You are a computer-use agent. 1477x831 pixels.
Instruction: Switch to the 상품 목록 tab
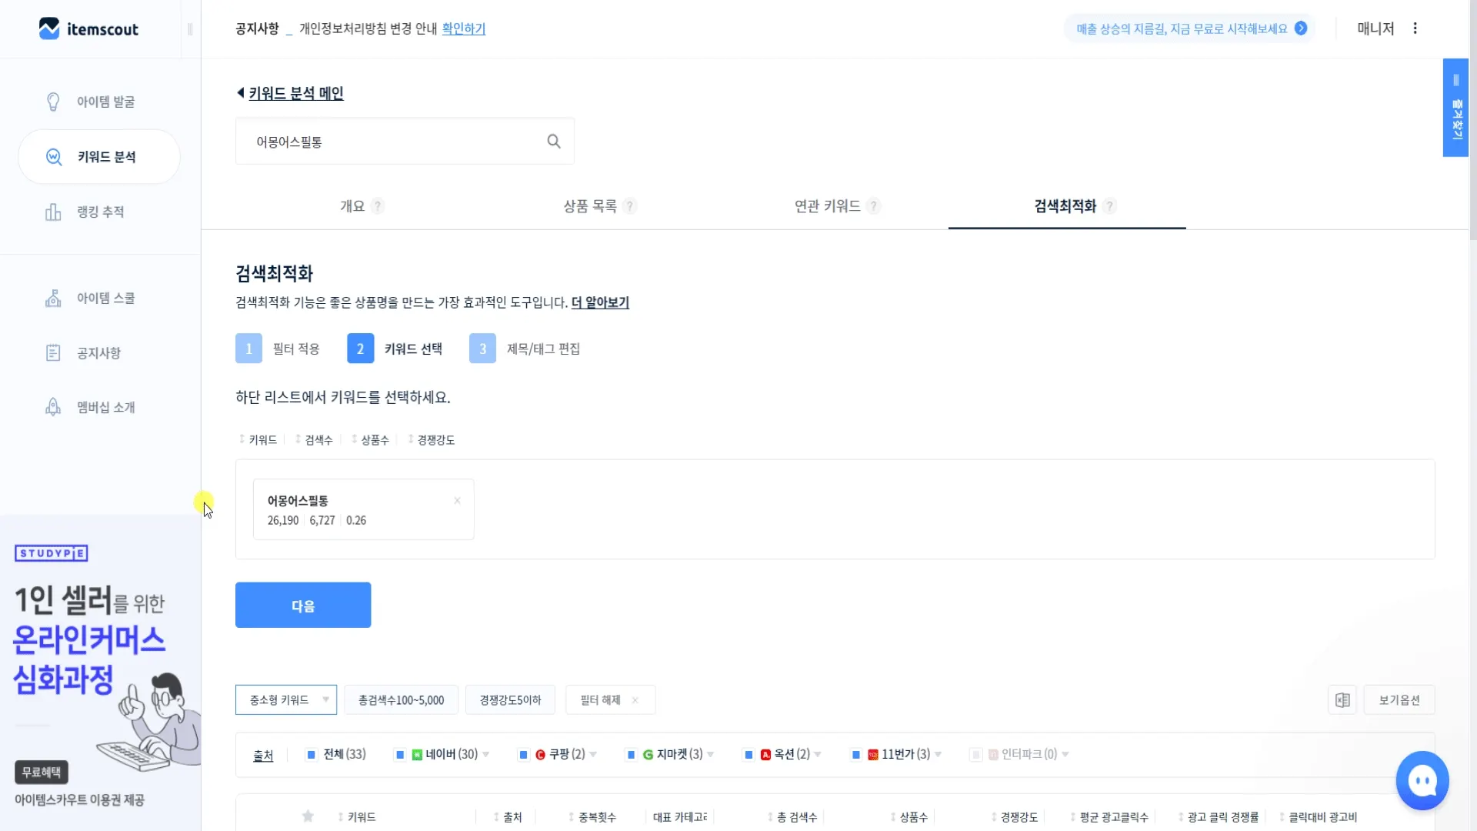coord(589,206)
